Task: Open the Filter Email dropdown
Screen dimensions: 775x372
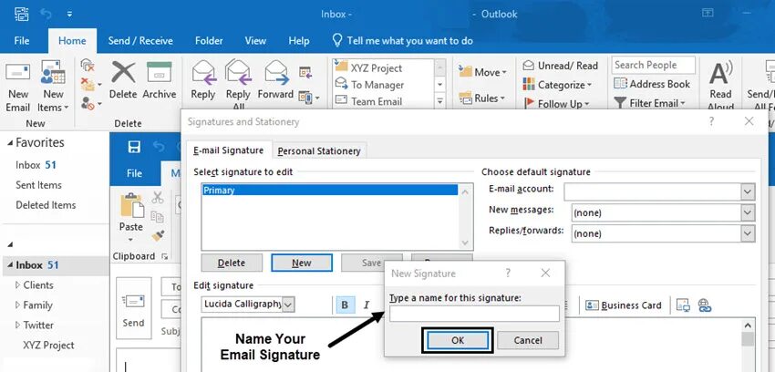Action: click(650, 103)
